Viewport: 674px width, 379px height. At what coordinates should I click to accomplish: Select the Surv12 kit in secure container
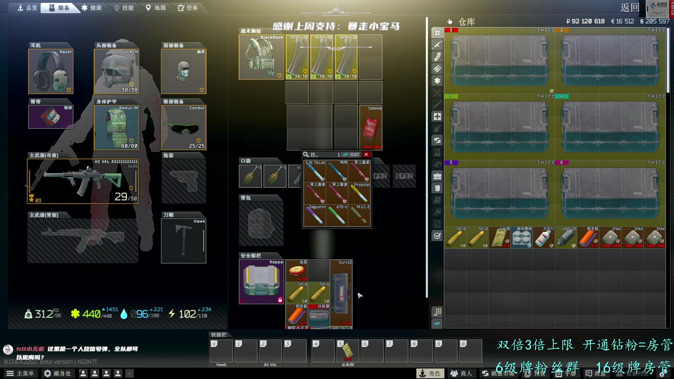tap(341, 293)
